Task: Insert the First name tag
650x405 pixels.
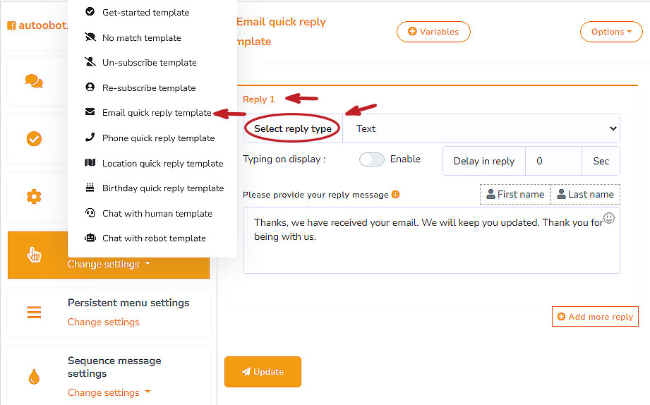Action: tap(515, 195)
